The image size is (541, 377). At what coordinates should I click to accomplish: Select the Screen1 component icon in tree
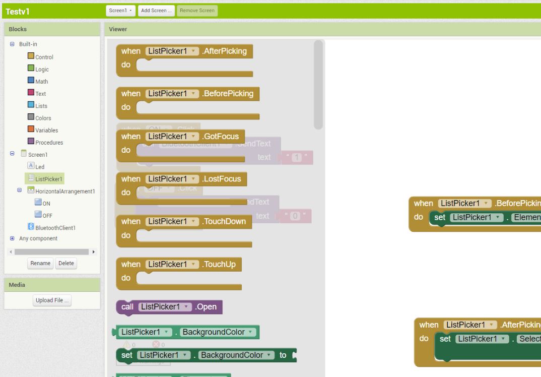coord(24,153)
